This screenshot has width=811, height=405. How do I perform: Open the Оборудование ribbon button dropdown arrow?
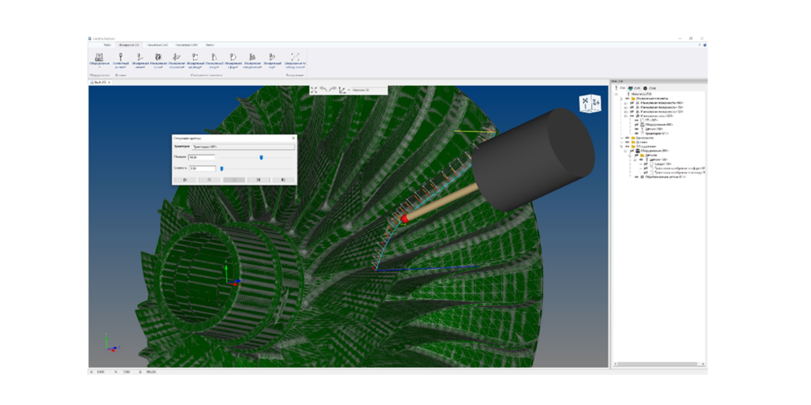click(x=99, y=66)
